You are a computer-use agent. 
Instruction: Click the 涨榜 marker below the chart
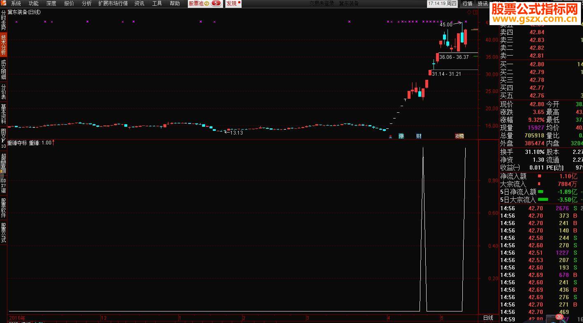click(x=459, y=136)
